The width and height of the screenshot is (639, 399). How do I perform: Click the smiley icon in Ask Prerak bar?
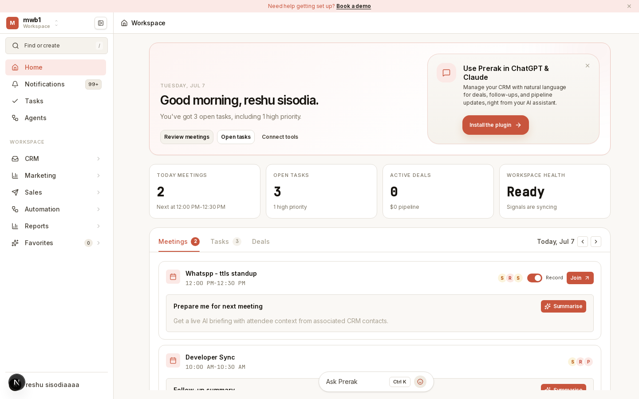[x=420, y=382]
